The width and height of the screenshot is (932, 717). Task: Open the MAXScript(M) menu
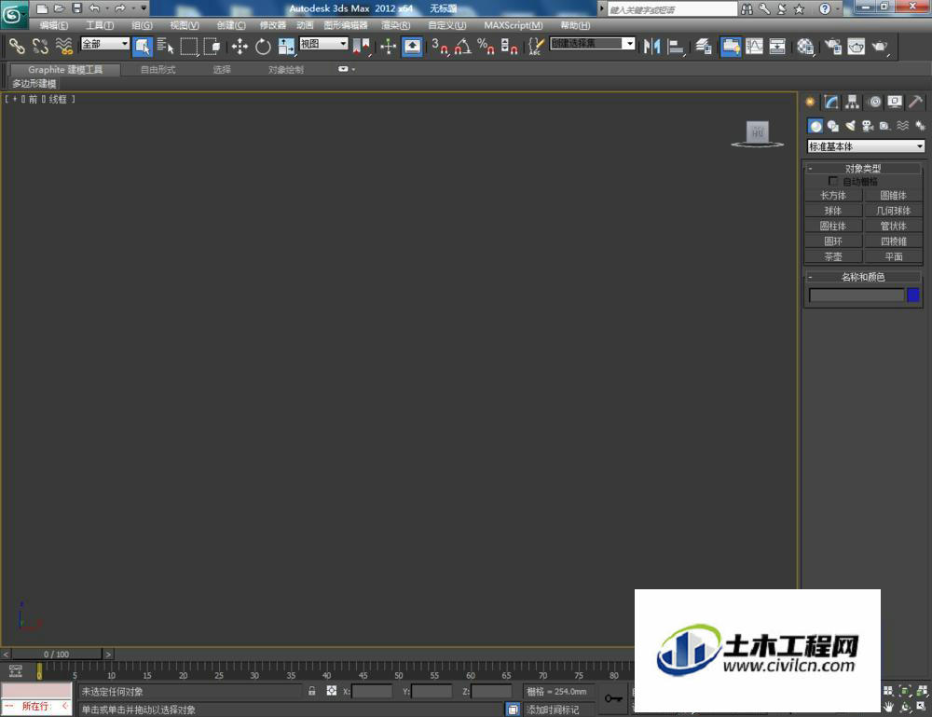click(x=513, y=25)
